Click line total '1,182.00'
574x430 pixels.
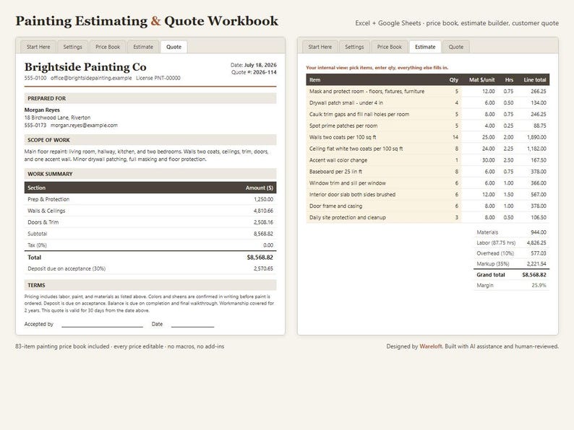point(536,149)
